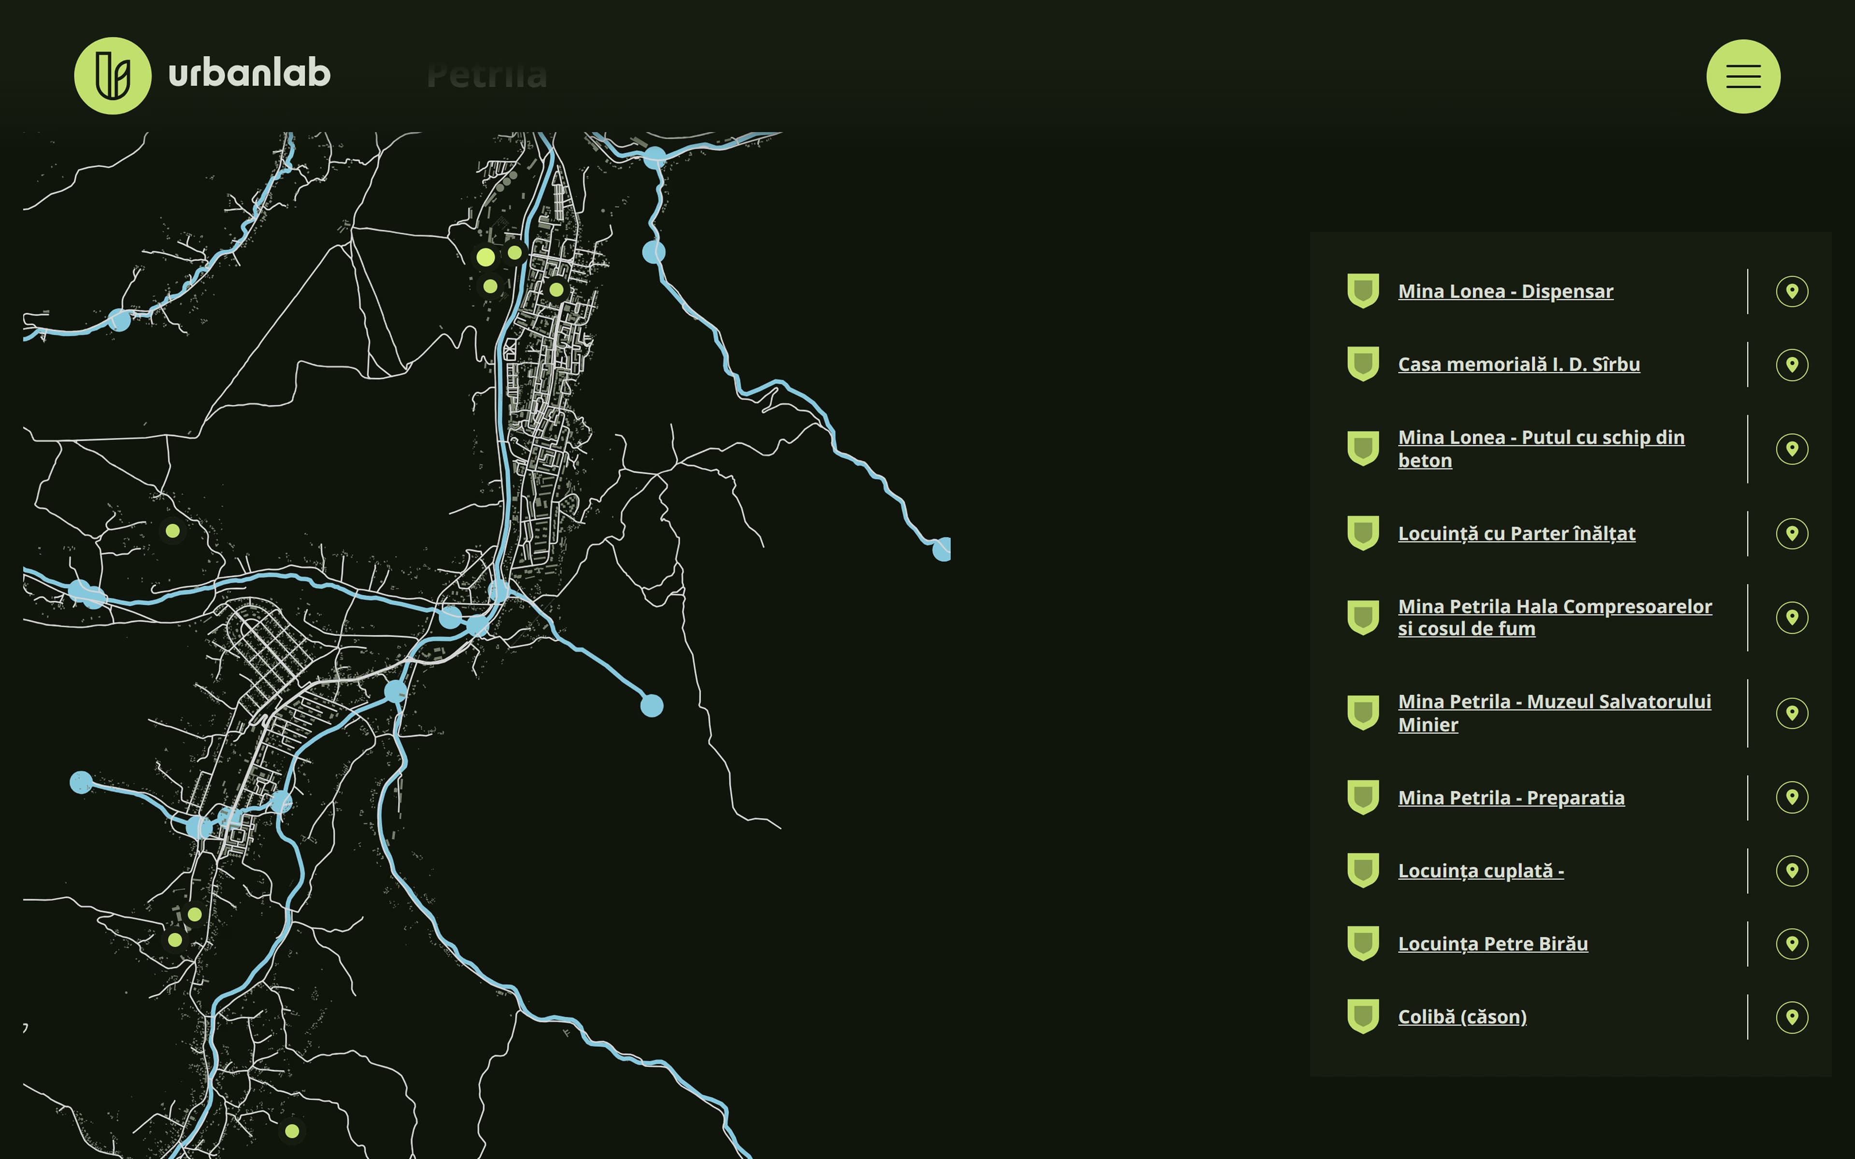Image resolution: width=1855 pixels, height=1159 pixels.
Task: Click location pin for Casa memorială I. D. Sîrbu
Action: 1792,364
